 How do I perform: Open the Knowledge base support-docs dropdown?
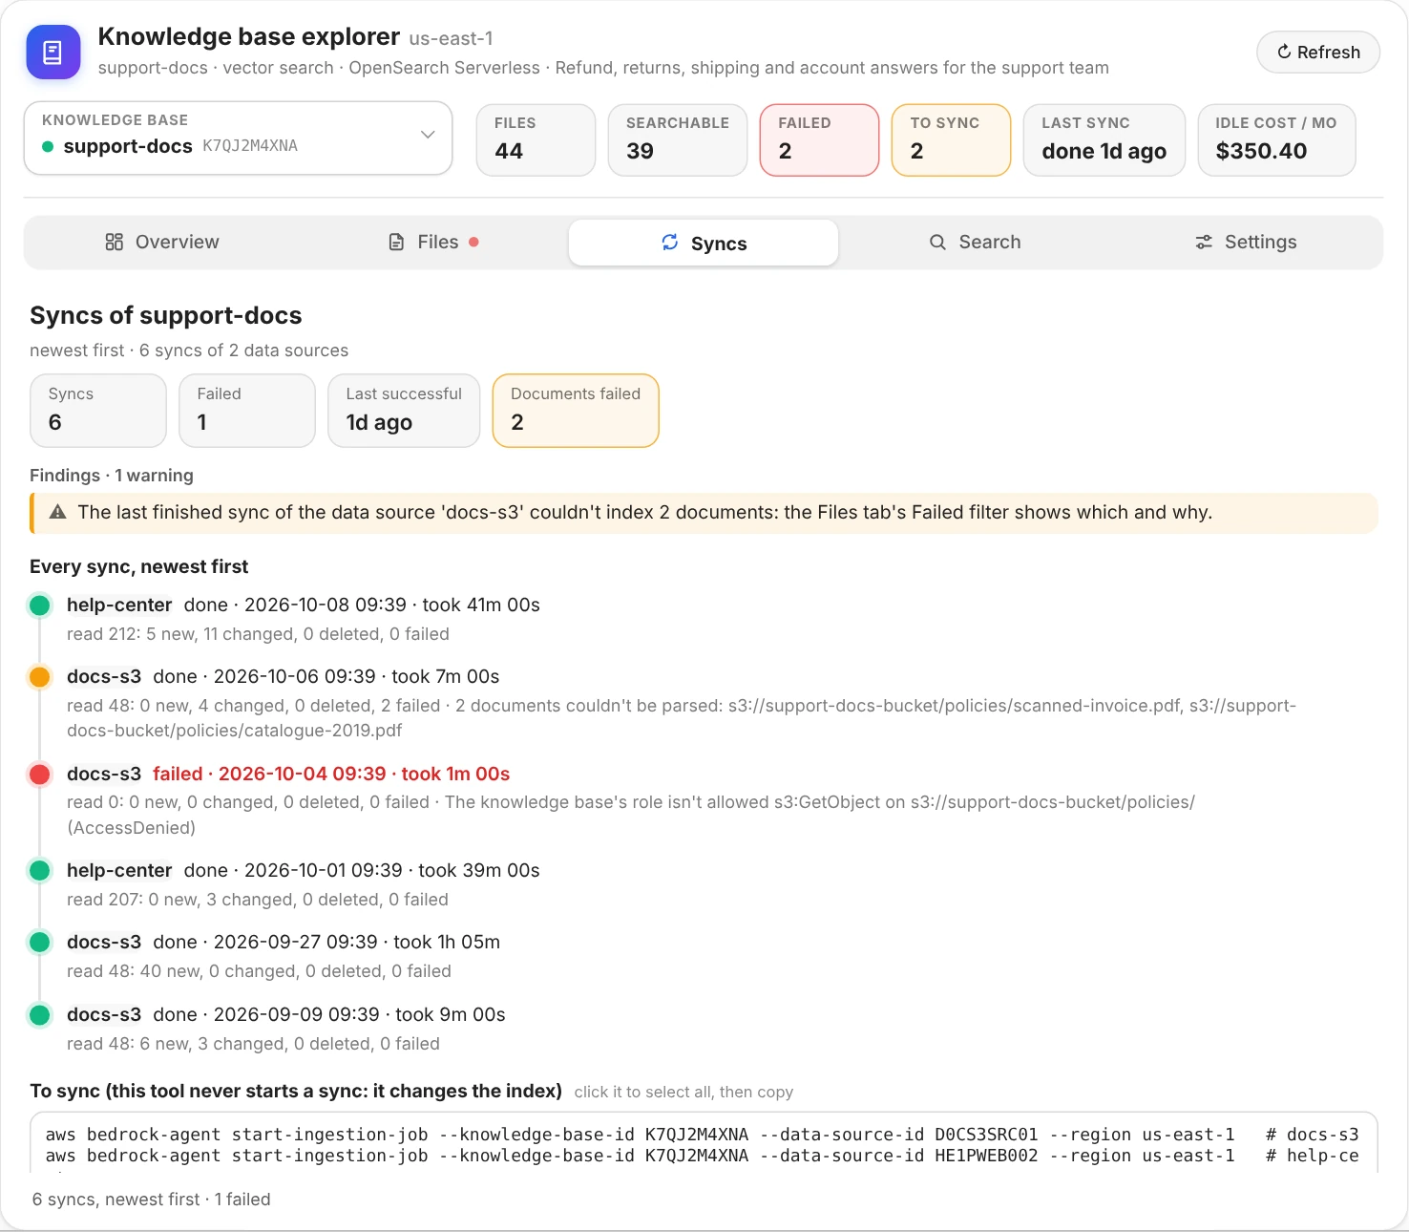[x=238, y=138]
